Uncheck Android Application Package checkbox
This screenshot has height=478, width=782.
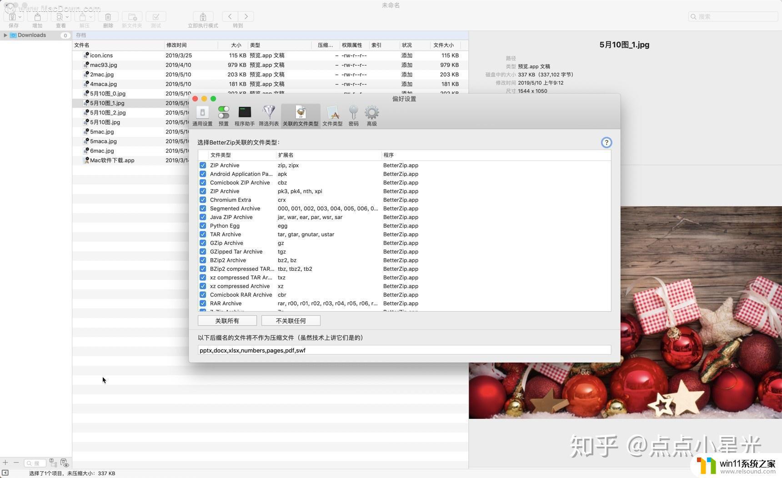coord(203,174)
